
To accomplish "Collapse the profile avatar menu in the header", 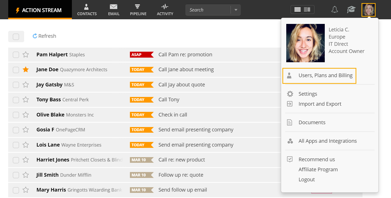I will pos(368,10).
